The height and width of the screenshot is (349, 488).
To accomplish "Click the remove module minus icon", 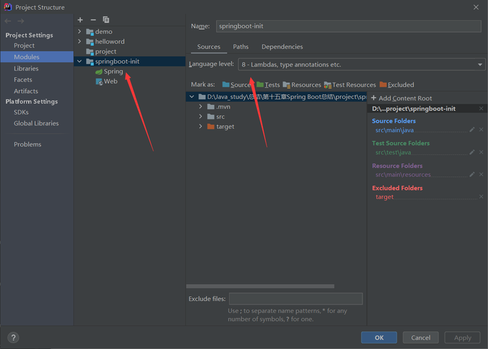I will click(93, 20).
